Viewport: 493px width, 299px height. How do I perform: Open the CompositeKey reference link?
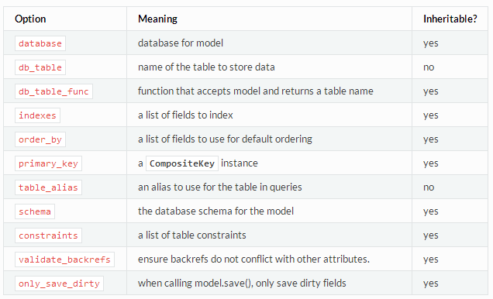click(x=182, y=163)
